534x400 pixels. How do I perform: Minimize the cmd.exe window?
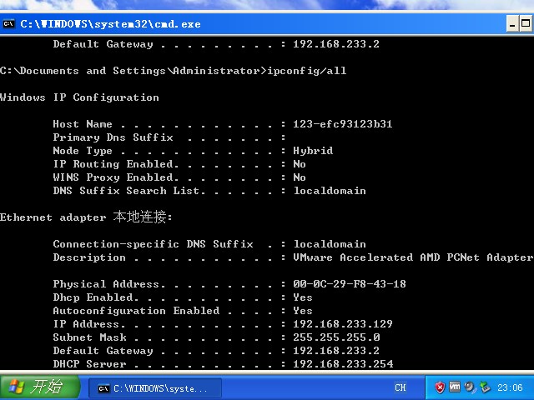pos(512,24)
